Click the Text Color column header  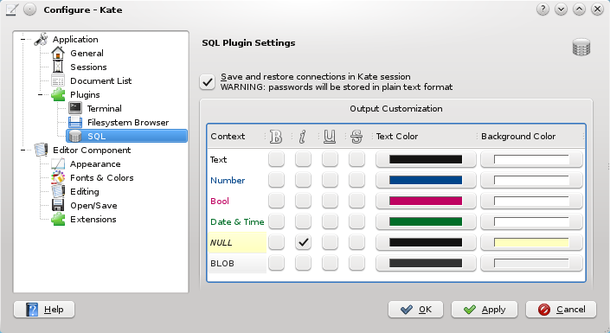425,137
